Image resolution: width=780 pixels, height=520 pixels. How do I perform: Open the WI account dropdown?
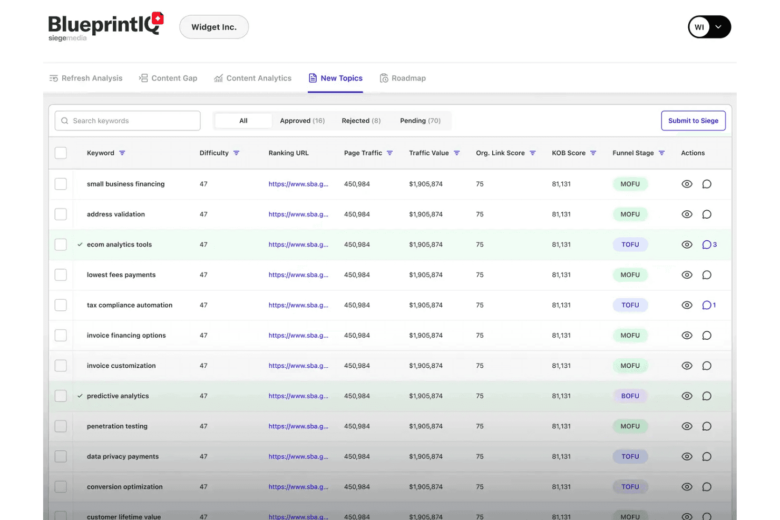click(709, 27)
